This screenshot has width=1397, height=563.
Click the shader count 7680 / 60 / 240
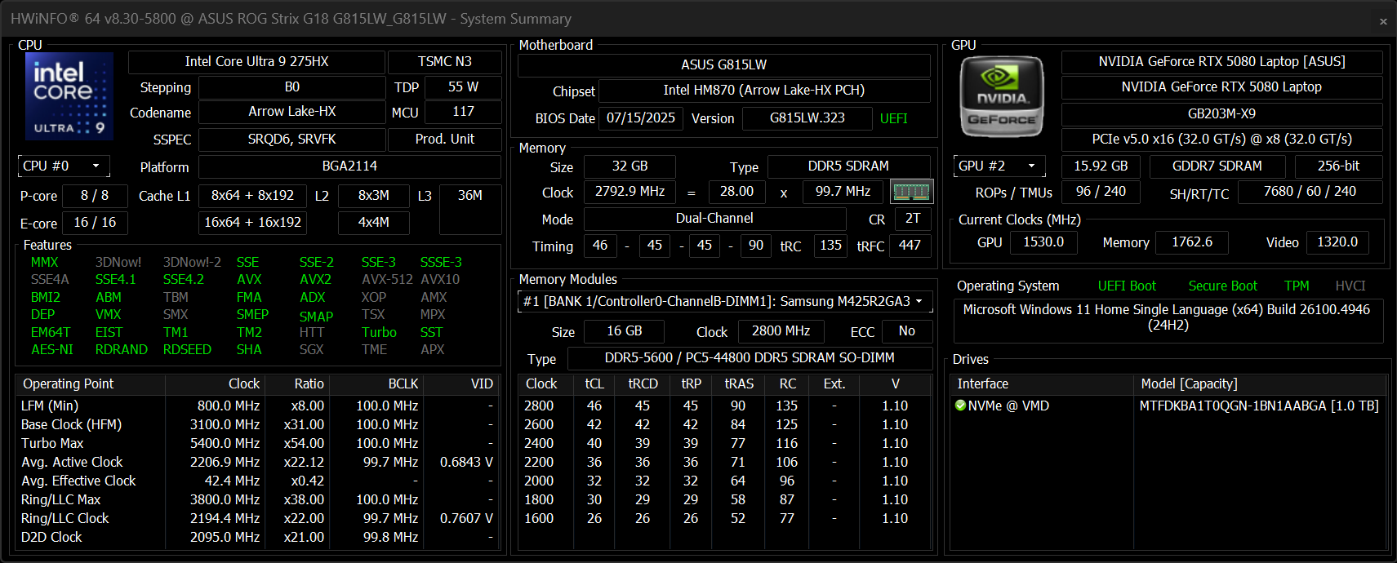pos(1310,192)
